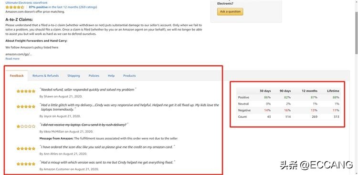358x175 pixels.
Task: Switch to the Returns & Refunds tab
Action: click(45, 75)
